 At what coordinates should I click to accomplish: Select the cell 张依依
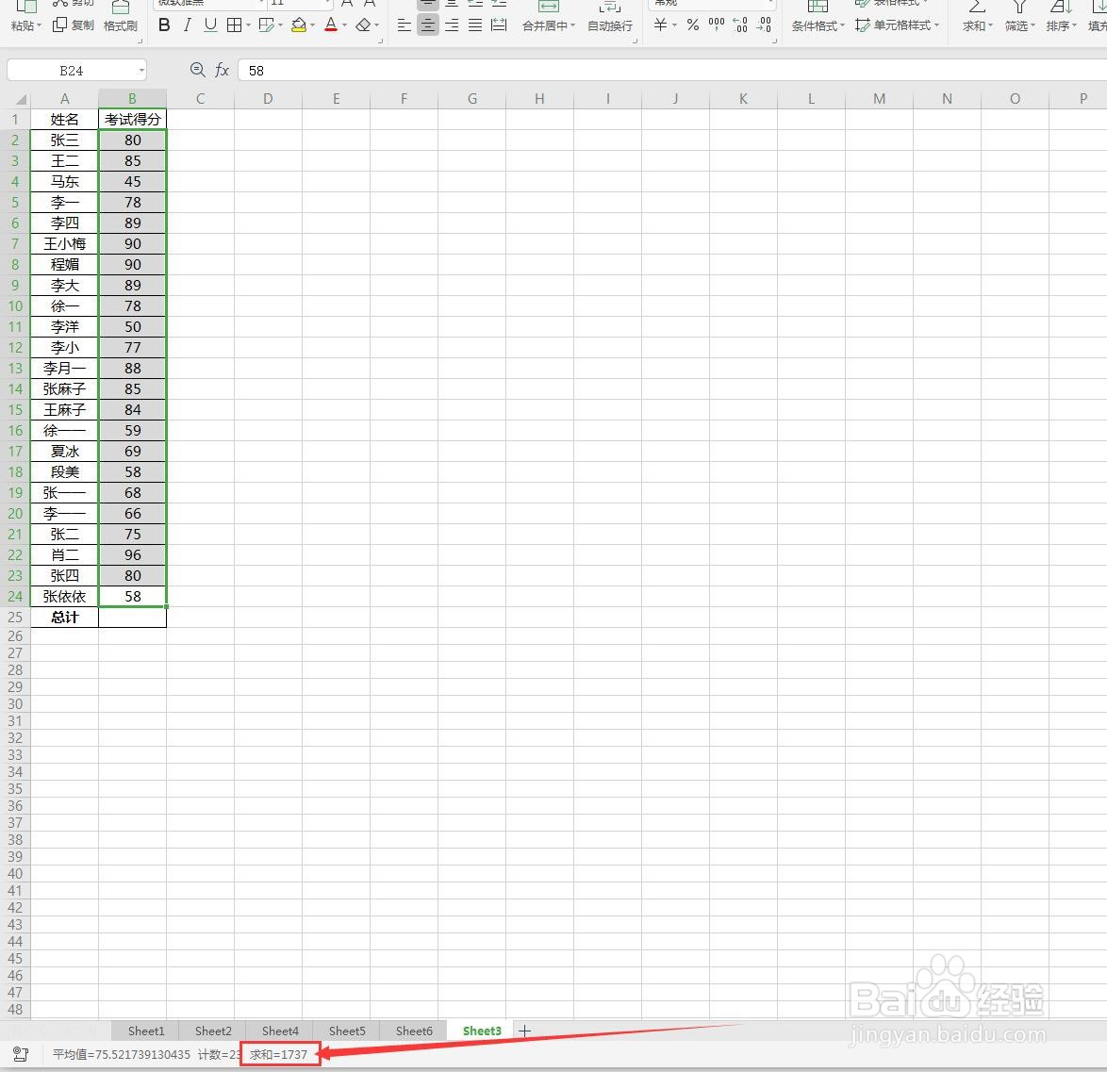tap(64, 597)
